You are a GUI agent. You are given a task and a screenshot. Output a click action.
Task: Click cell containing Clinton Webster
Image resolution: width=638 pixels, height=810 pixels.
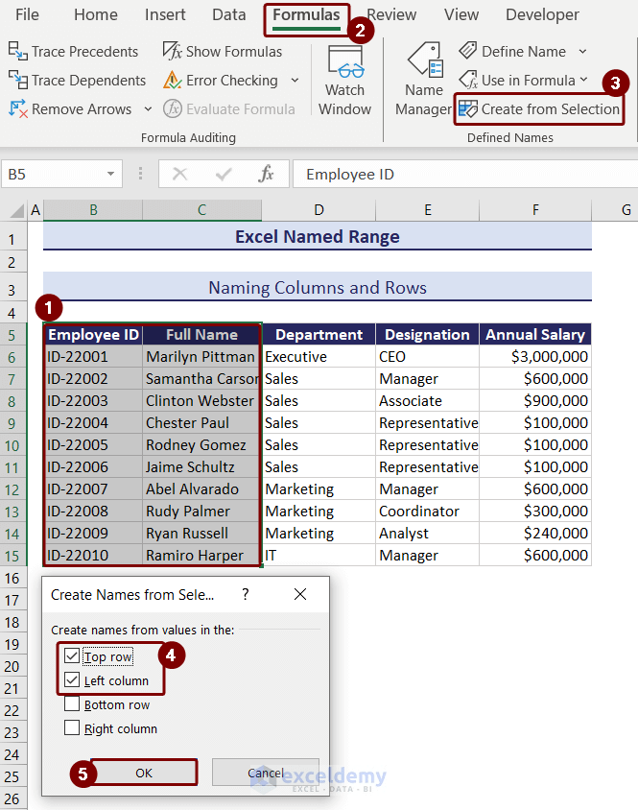(201, 401)
